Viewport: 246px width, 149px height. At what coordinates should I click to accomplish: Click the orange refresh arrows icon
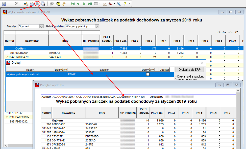coord(64,4)
